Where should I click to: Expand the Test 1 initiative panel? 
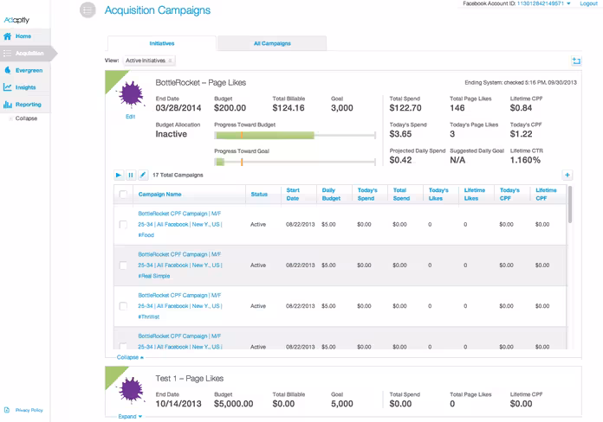[130, 416]
